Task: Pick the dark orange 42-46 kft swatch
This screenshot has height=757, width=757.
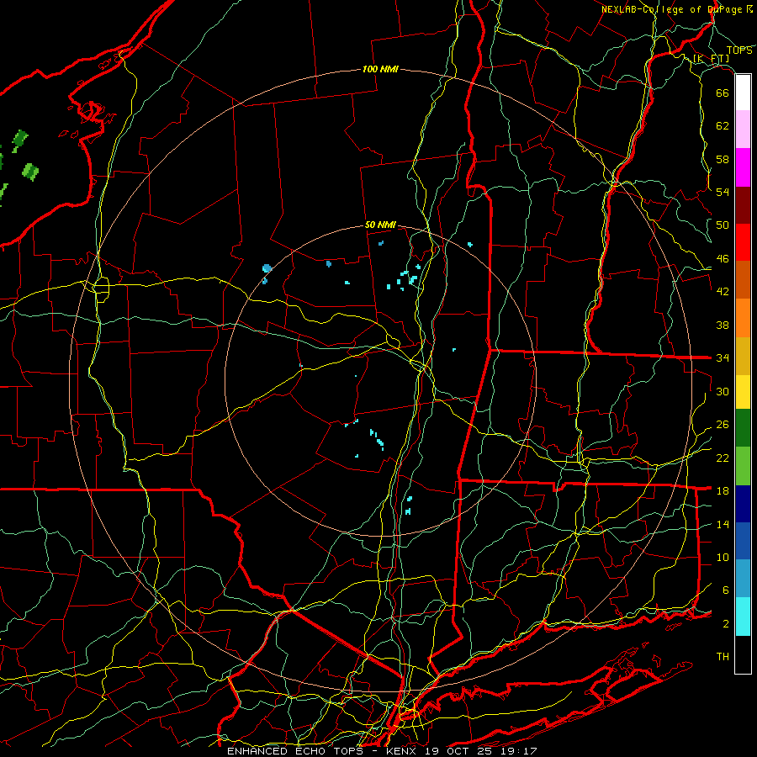Action: [743, 280]
